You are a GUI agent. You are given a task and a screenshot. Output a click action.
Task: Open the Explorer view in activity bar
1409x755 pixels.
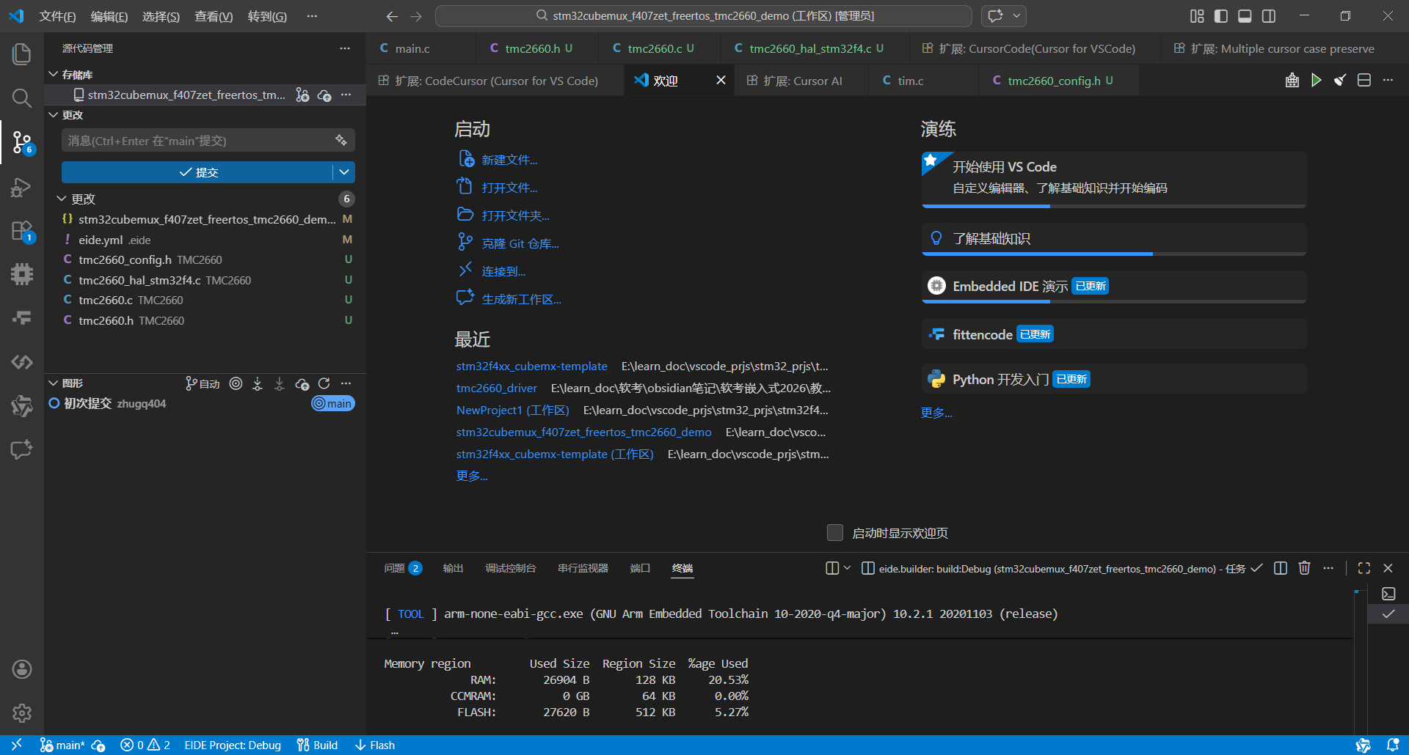tap(22, 54)
